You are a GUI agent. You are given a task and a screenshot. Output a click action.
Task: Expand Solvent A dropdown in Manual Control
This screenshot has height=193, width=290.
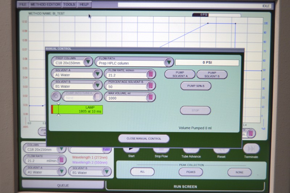point(97,74)
